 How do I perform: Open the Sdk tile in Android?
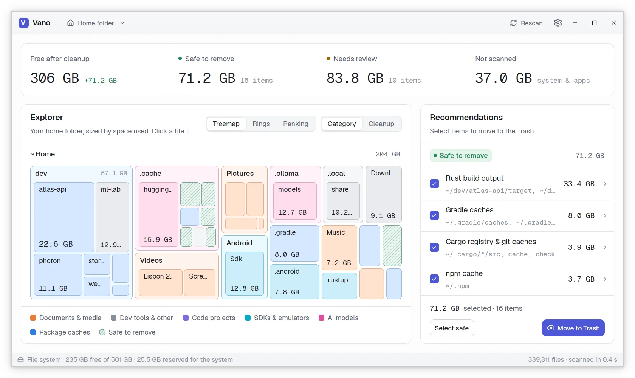click(x=245, y=274)
